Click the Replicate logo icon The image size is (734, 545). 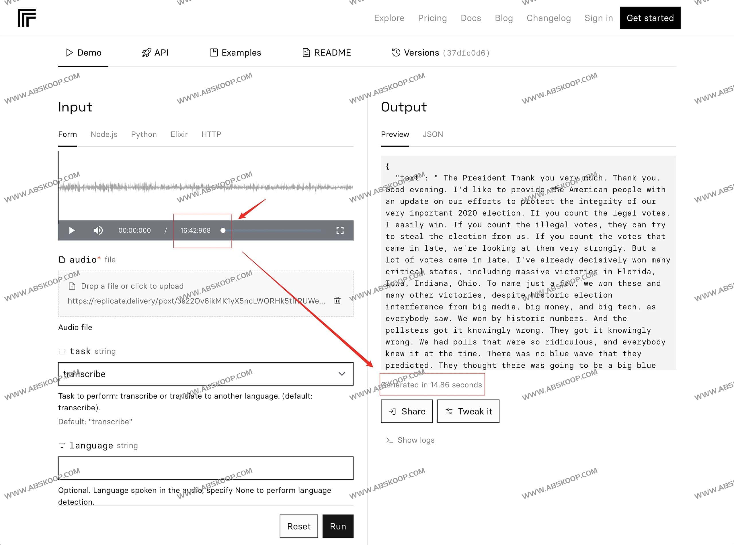26,18
